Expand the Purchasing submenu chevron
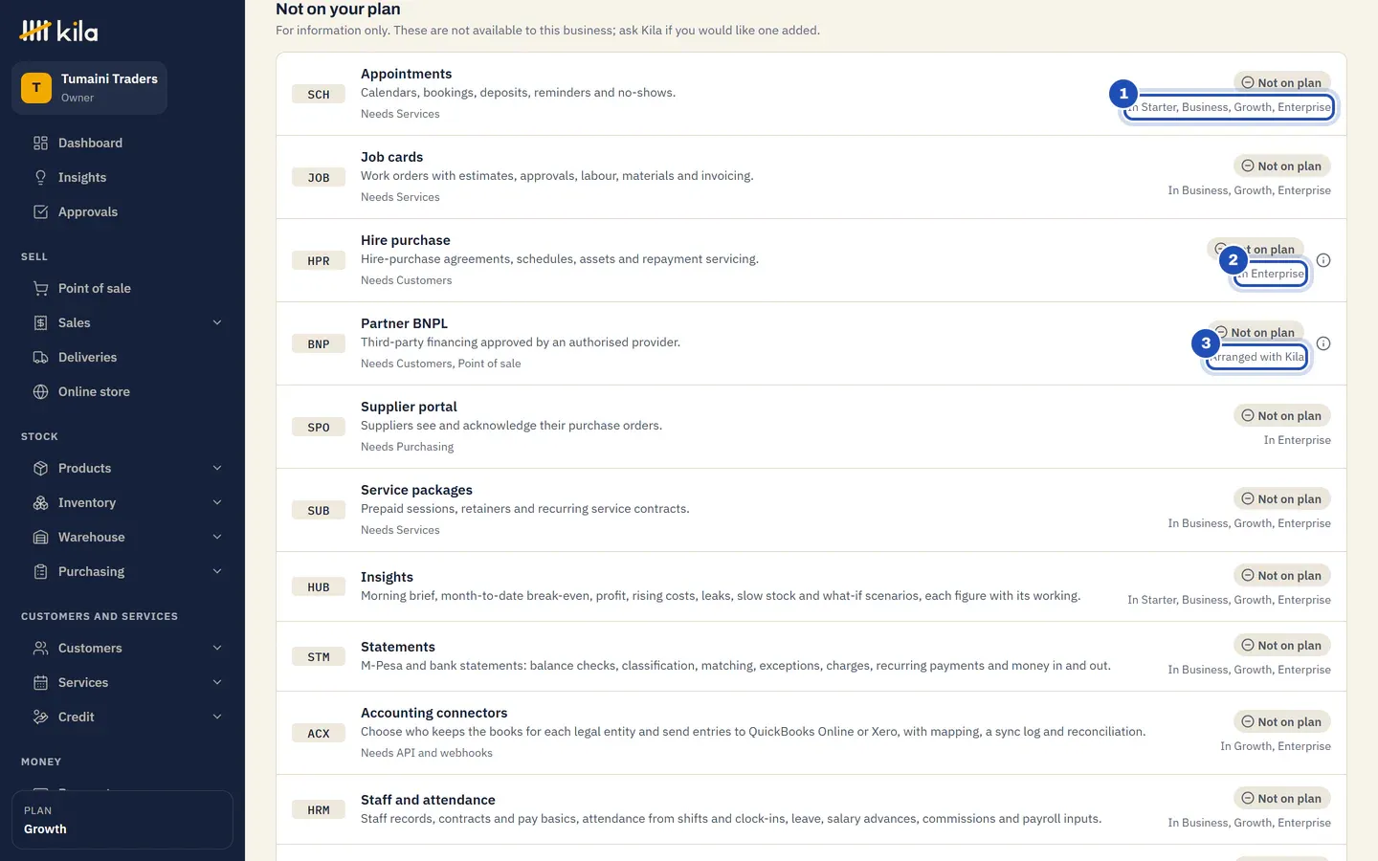The width and height of the screenshot is (1378, 861). pyautogui.click(x=217, y=572)
